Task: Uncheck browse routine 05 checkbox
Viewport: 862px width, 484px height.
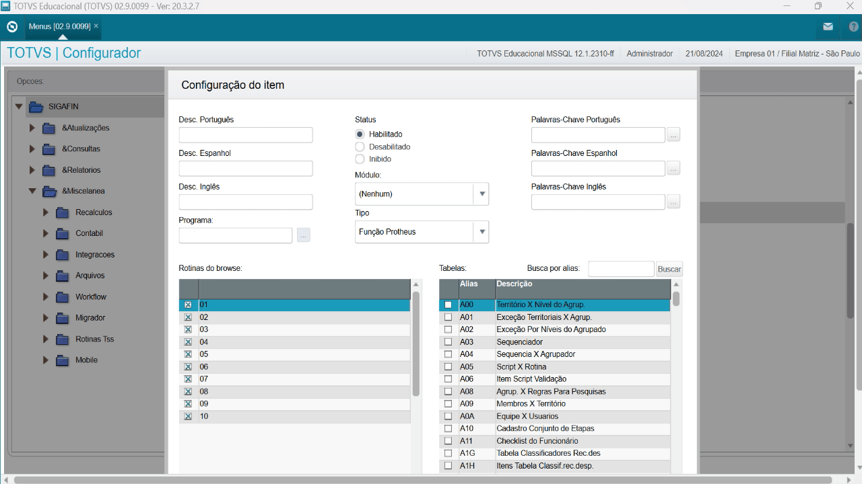Action: click(x=188, y=354)
